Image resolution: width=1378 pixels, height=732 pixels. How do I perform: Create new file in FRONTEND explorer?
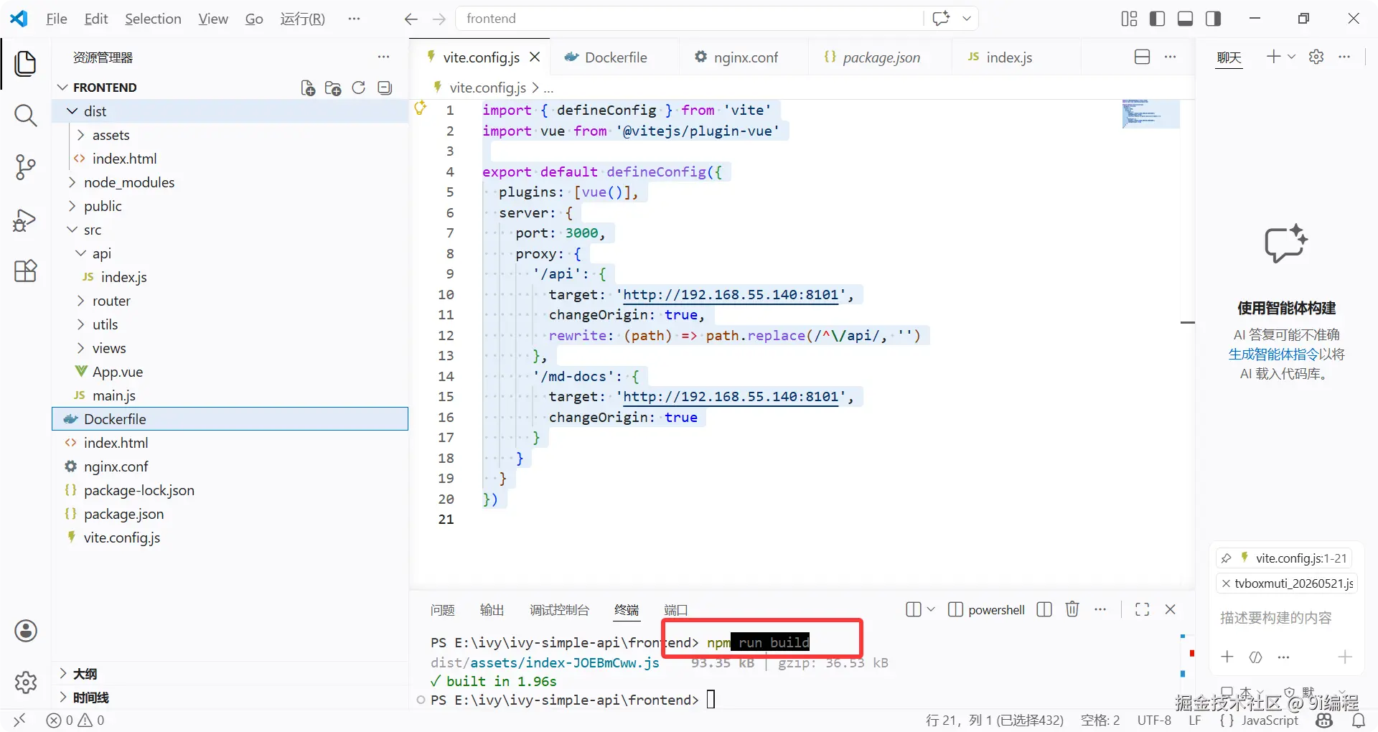pos(308,88)
